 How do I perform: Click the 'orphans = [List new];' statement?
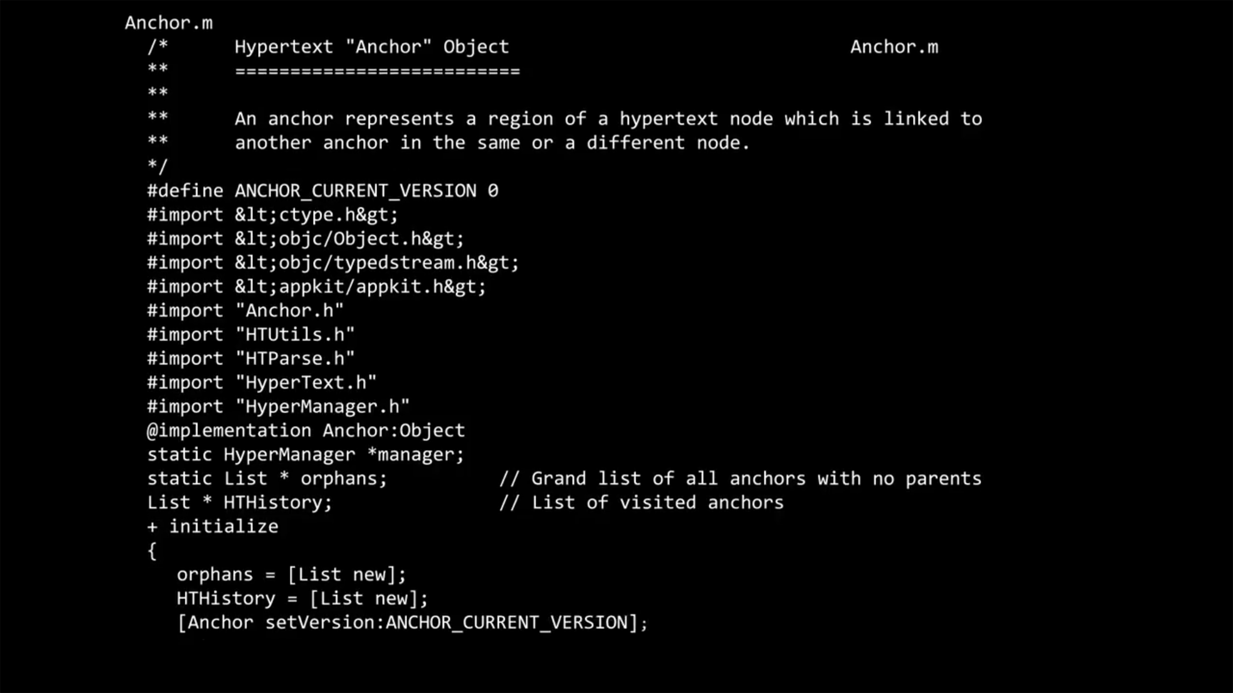pos(291,574)
